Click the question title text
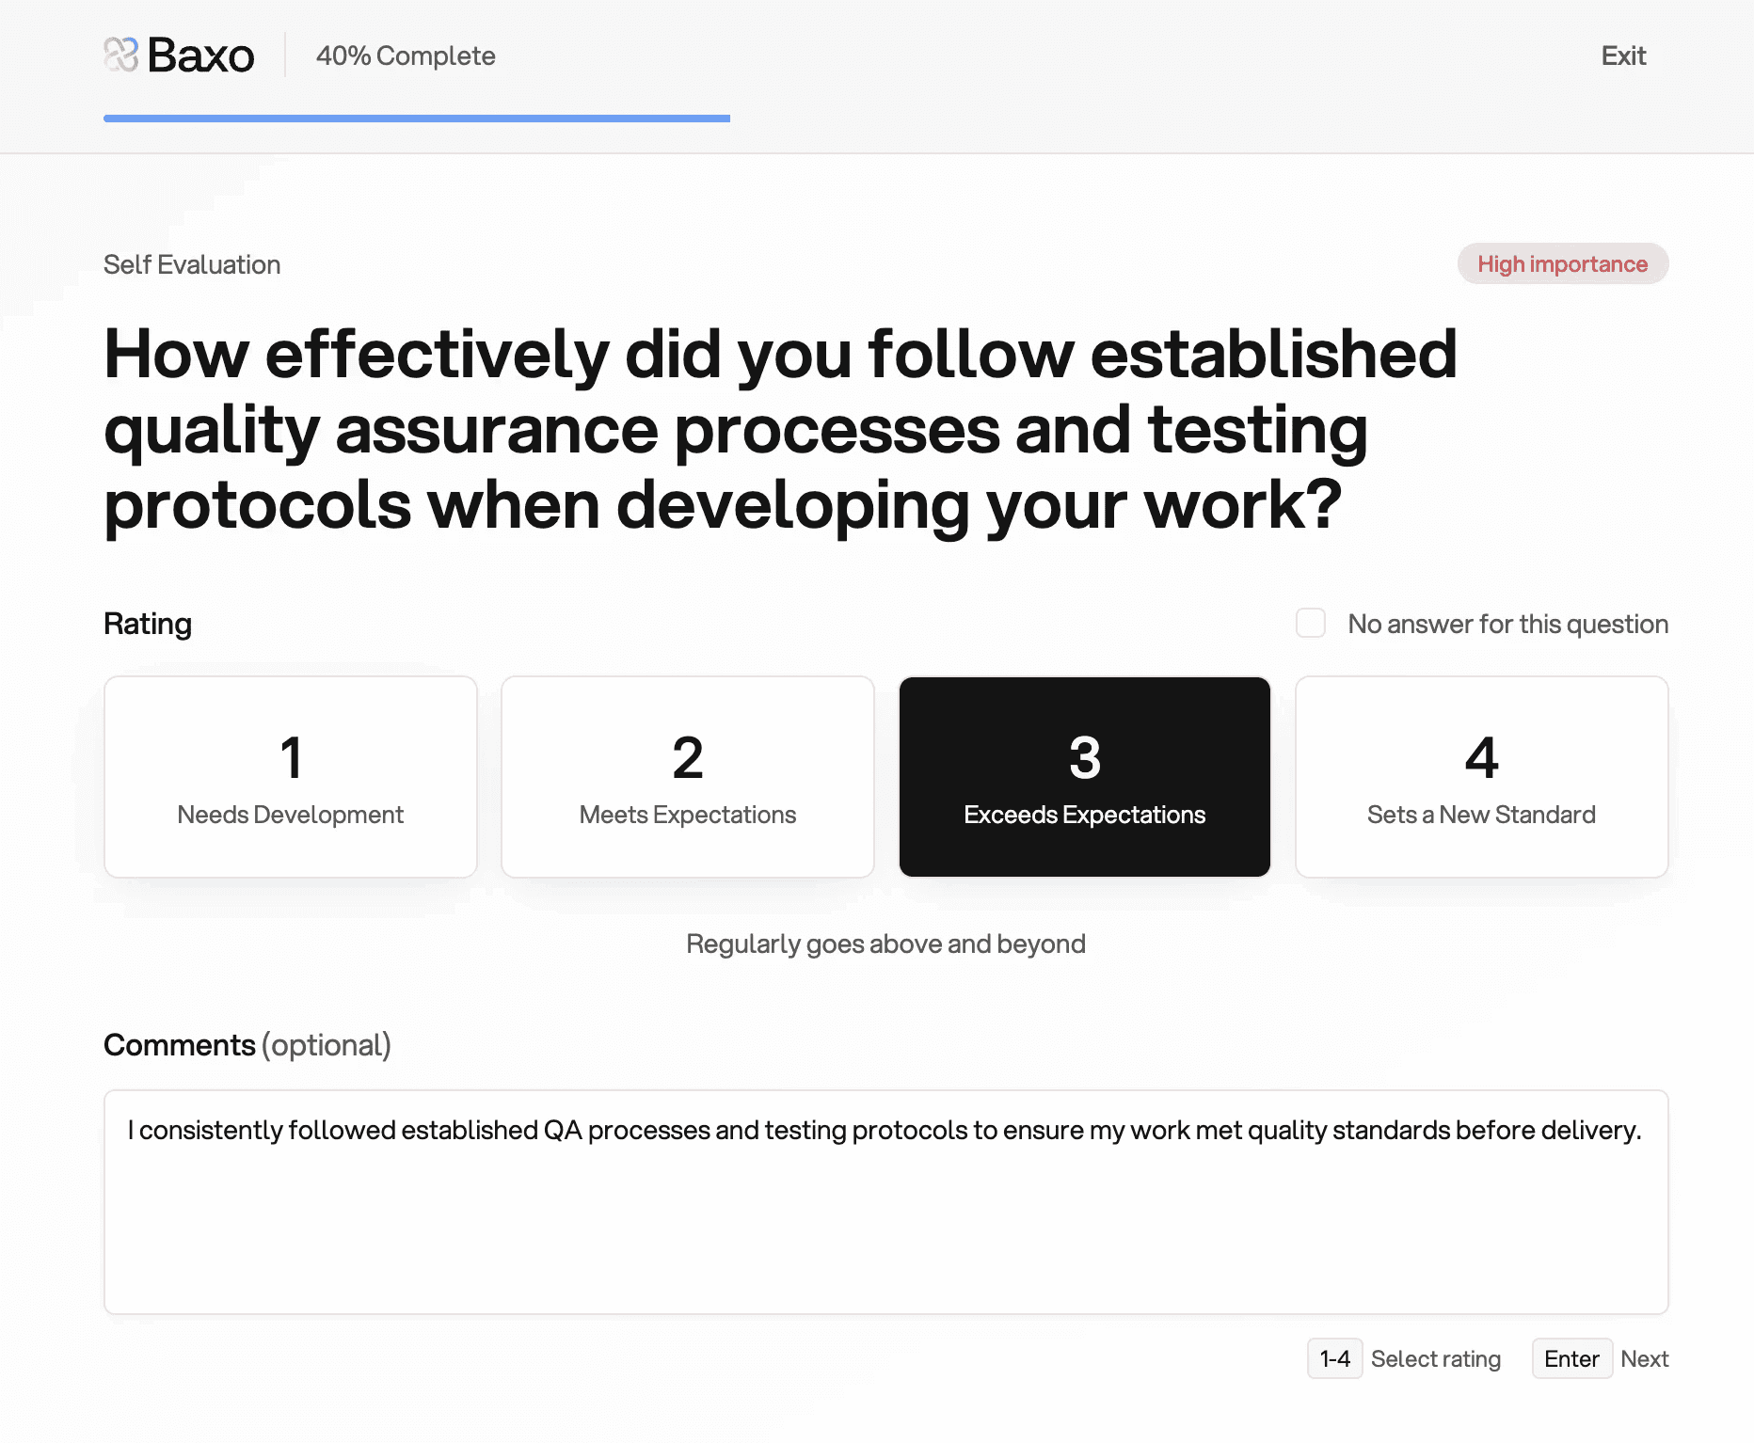 779,429
